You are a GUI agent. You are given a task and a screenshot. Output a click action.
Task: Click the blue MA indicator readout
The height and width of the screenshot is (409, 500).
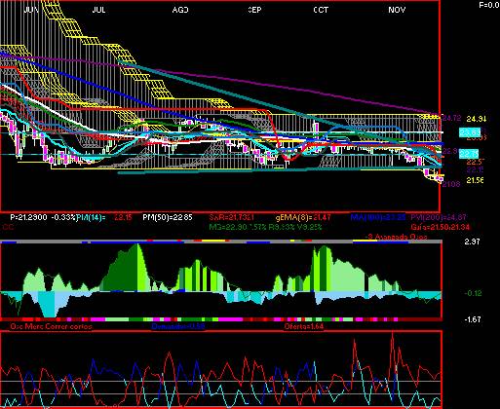tap(378, 217)
